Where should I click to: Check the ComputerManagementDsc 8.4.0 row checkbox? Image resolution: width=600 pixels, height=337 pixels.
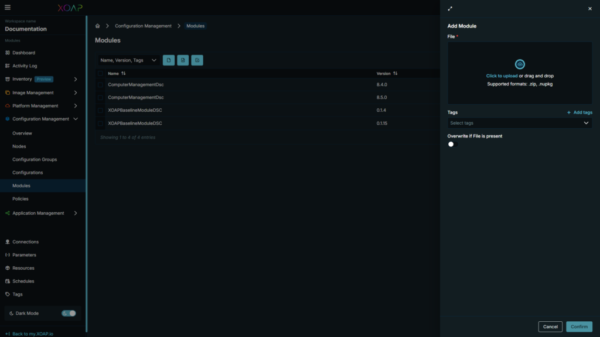[x=100, y=85]
